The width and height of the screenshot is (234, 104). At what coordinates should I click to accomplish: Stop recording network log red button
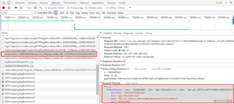(4, 8)
